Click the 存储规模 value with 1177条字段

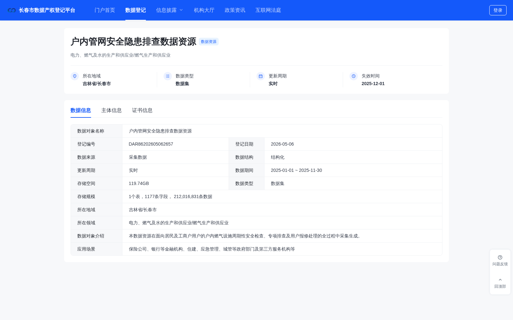(171, 197)
